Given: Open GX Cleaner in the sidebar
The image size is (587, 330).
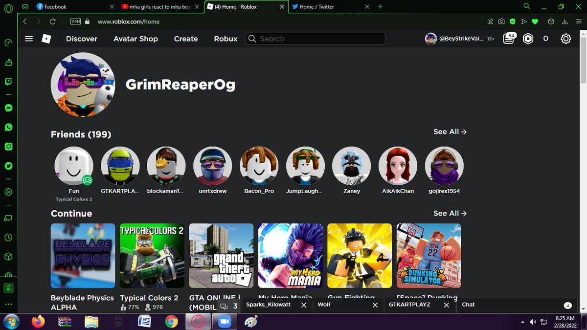Looking at the screenshot, I should pyautogui.click(x=8, y=62).
